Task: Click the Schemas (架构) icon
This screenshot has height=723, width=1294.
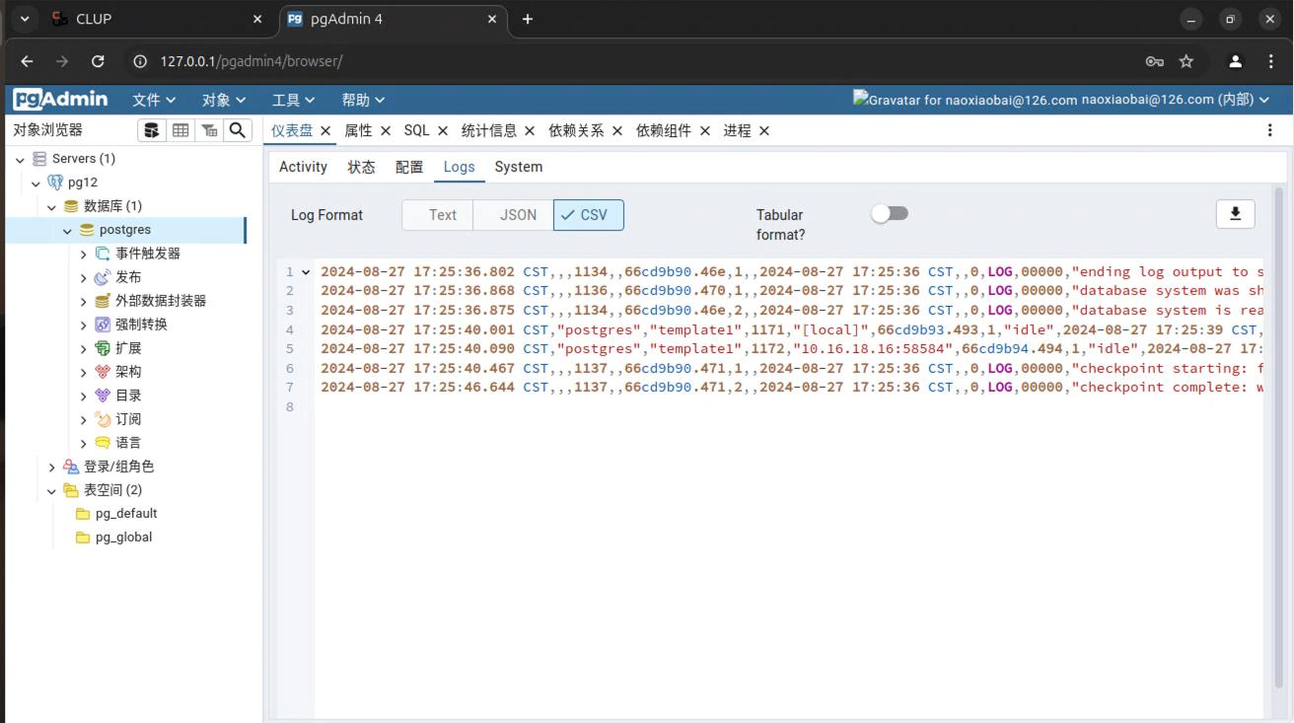Action: point(103,372)
